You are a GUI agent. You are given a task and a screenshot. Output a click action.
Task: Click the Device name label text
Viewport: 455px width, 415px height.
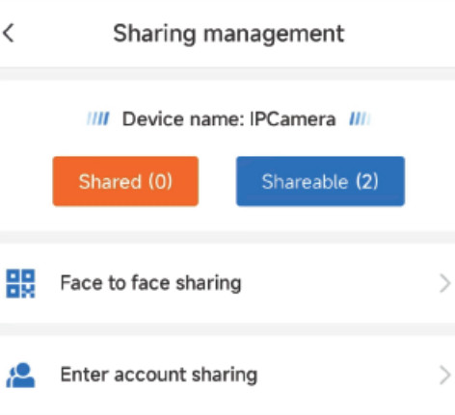(x=183, y=119)
